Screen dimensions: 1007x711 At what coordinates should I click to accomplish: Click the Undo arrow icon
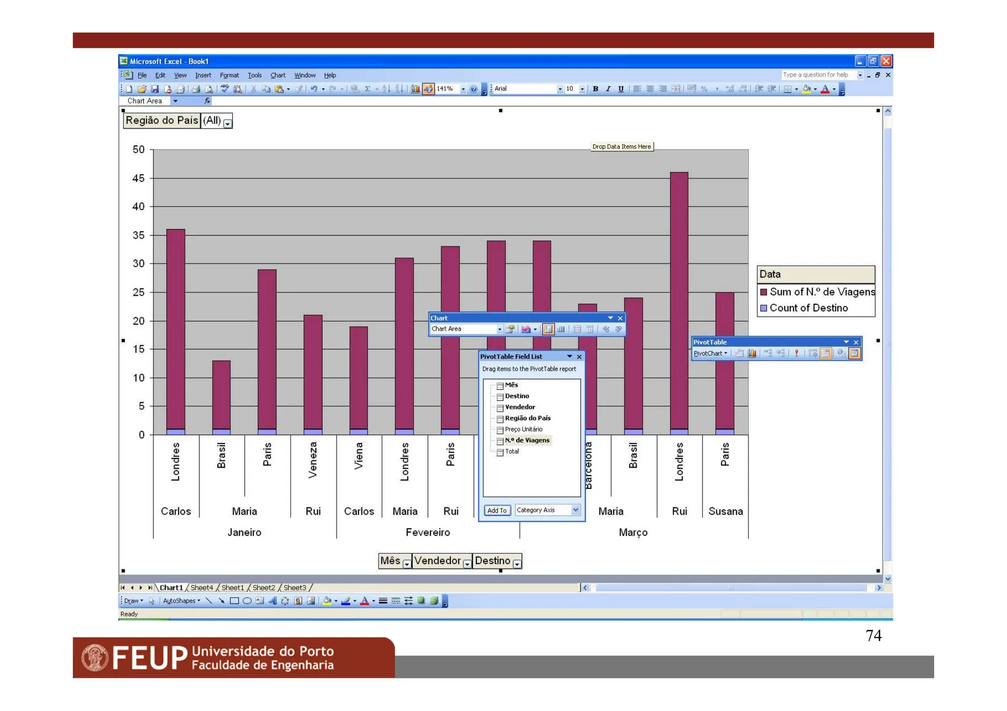(313, 89)
